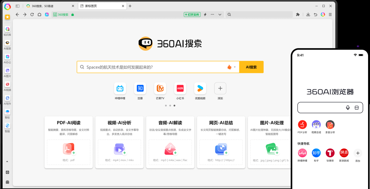Click the toolbar search box

click(259, 15)
